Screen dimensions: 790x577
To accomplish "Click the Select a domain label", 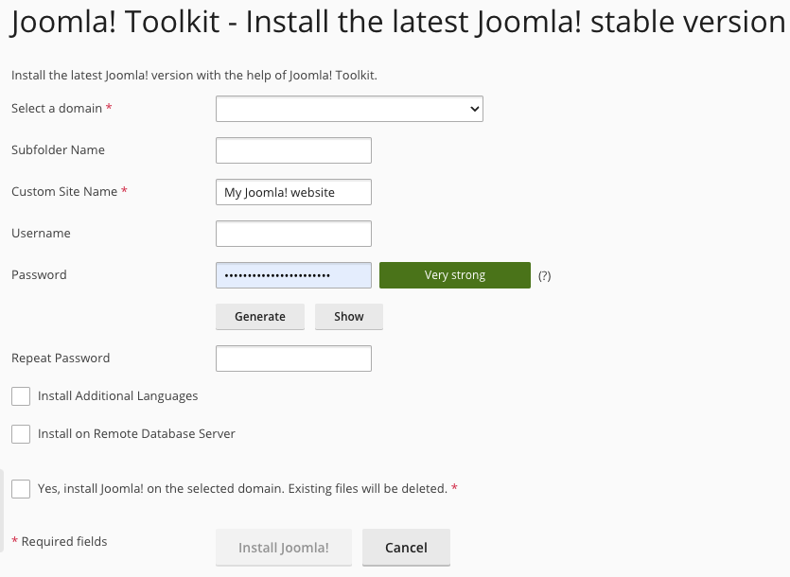I will pyautogui.click(x=57, y=109).
